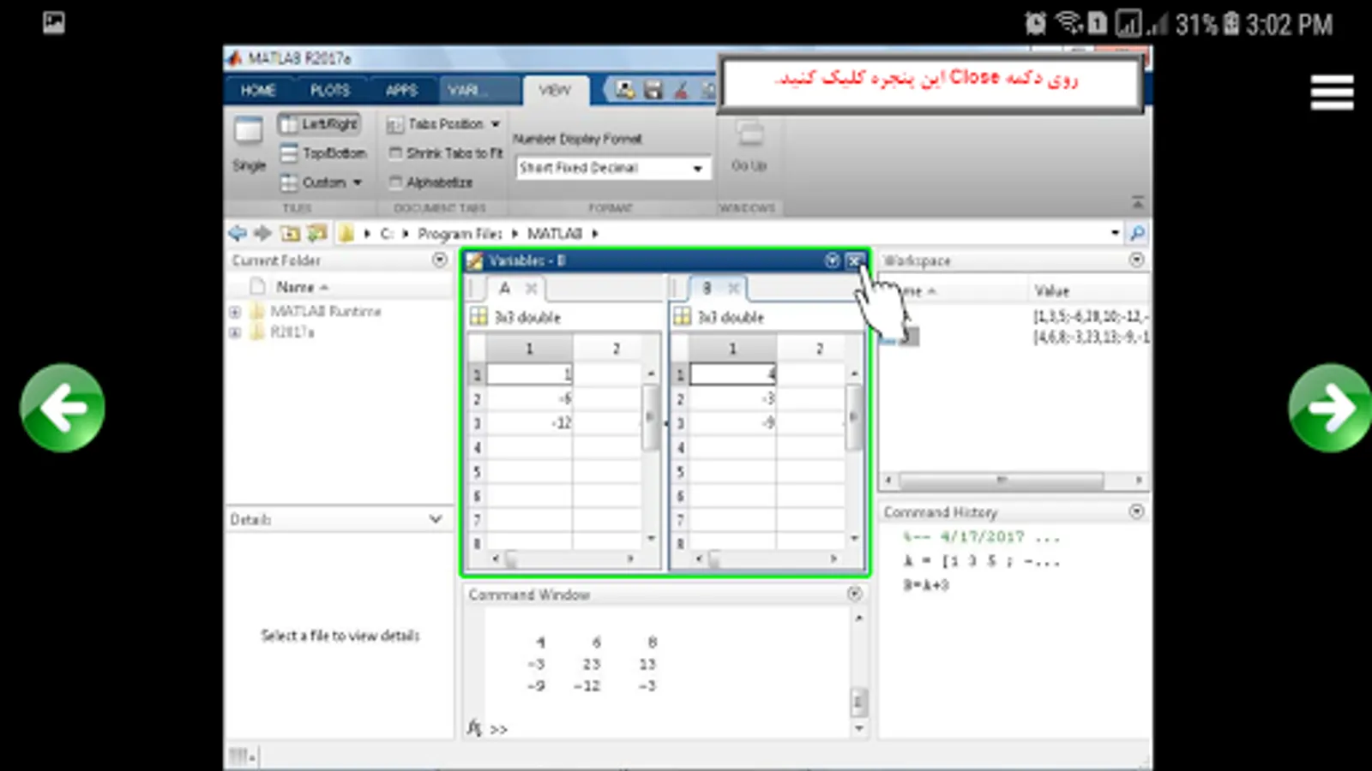Click the Go Up windows icon
This screenshot has height=771, width=1372.
pyautogui.click(x=749, y=134)
